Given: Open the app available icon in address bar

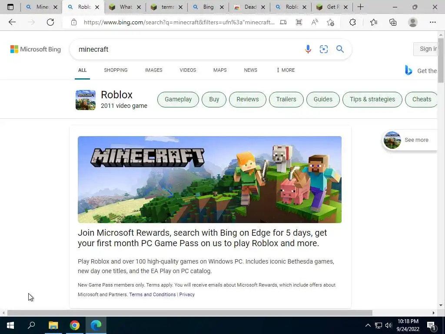Looking at the screenshot, I should click(x=283, y=22).
